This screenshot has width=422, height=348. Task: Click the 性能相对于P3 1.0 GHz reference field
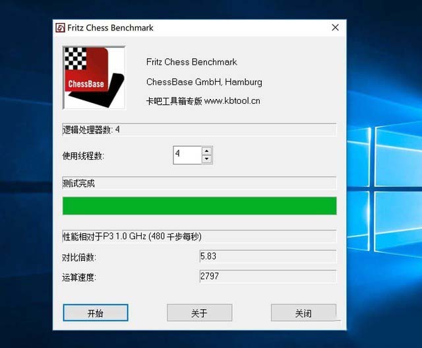point(199,236)
